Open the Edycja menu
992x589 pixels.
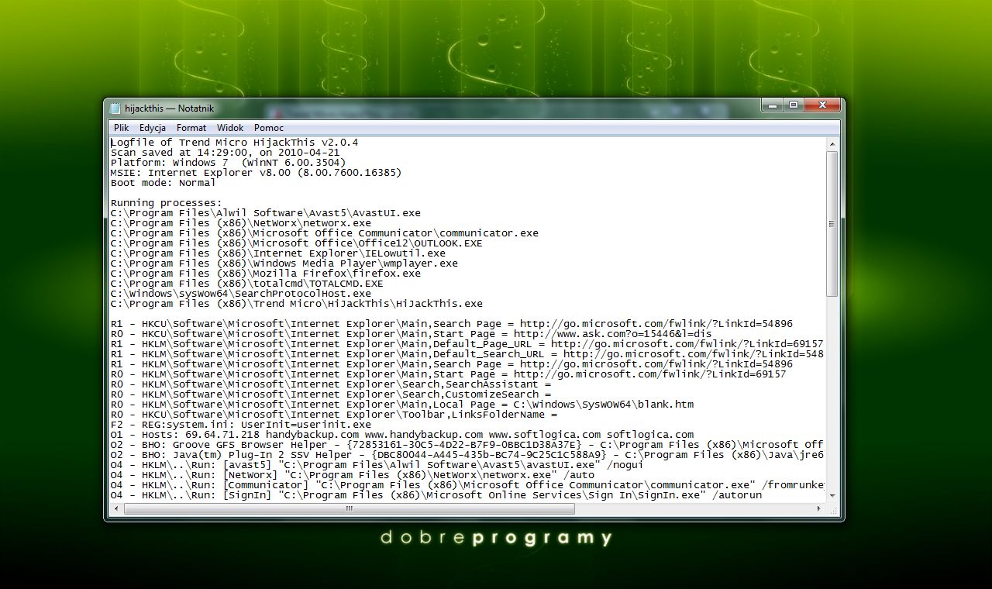coord(153,128)
